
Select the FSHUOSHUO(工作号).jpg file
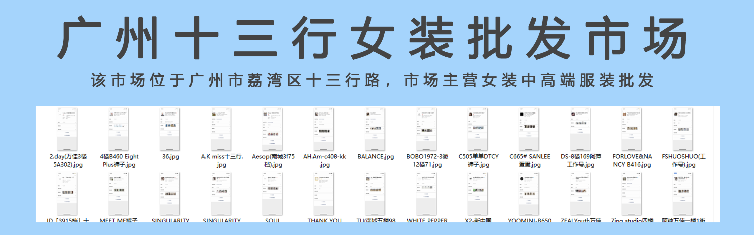[683, 129]
